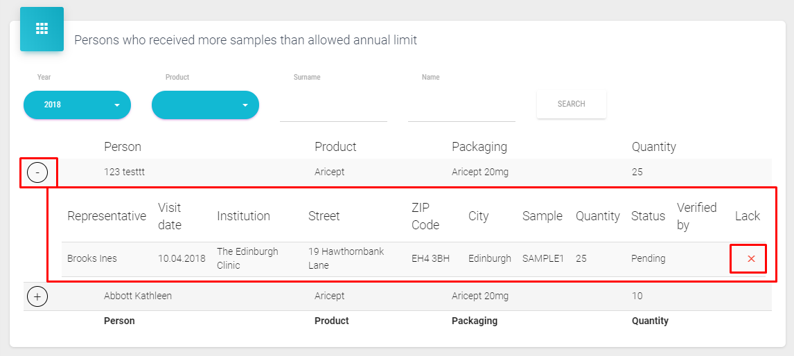The image size is (794, 356).
Task: Click the Name input field
Action: click(461, 107)
